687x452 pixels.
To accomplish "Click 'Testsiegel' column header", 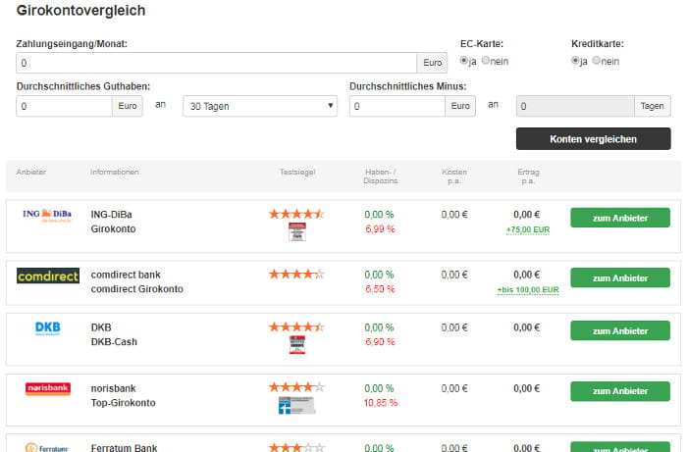I will (297, 172).
